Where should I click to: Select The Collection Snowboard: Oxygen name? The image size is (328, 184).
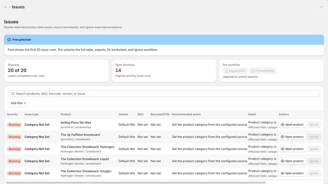click(86, 171)
